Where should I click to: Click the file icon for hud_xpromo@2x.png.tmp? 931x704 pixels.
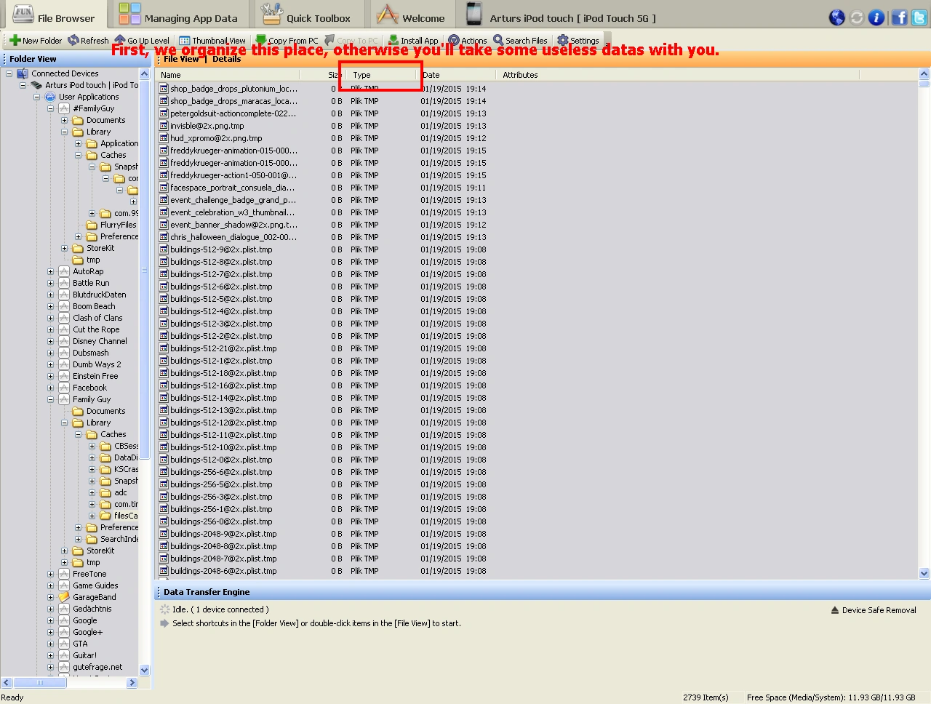tap(164, 138)
